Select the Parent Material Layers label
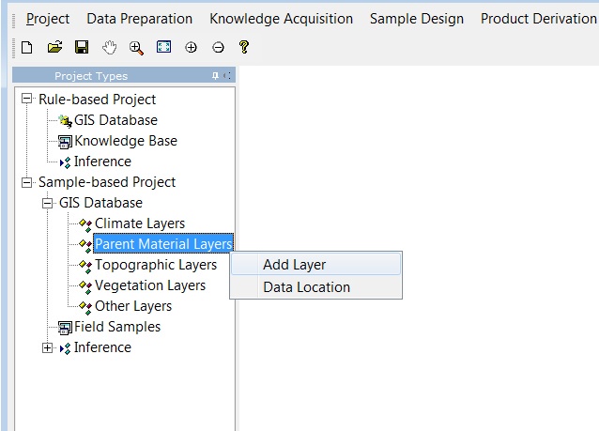Image resolution: width=599 pixels, height=431 pixels. 163,244
